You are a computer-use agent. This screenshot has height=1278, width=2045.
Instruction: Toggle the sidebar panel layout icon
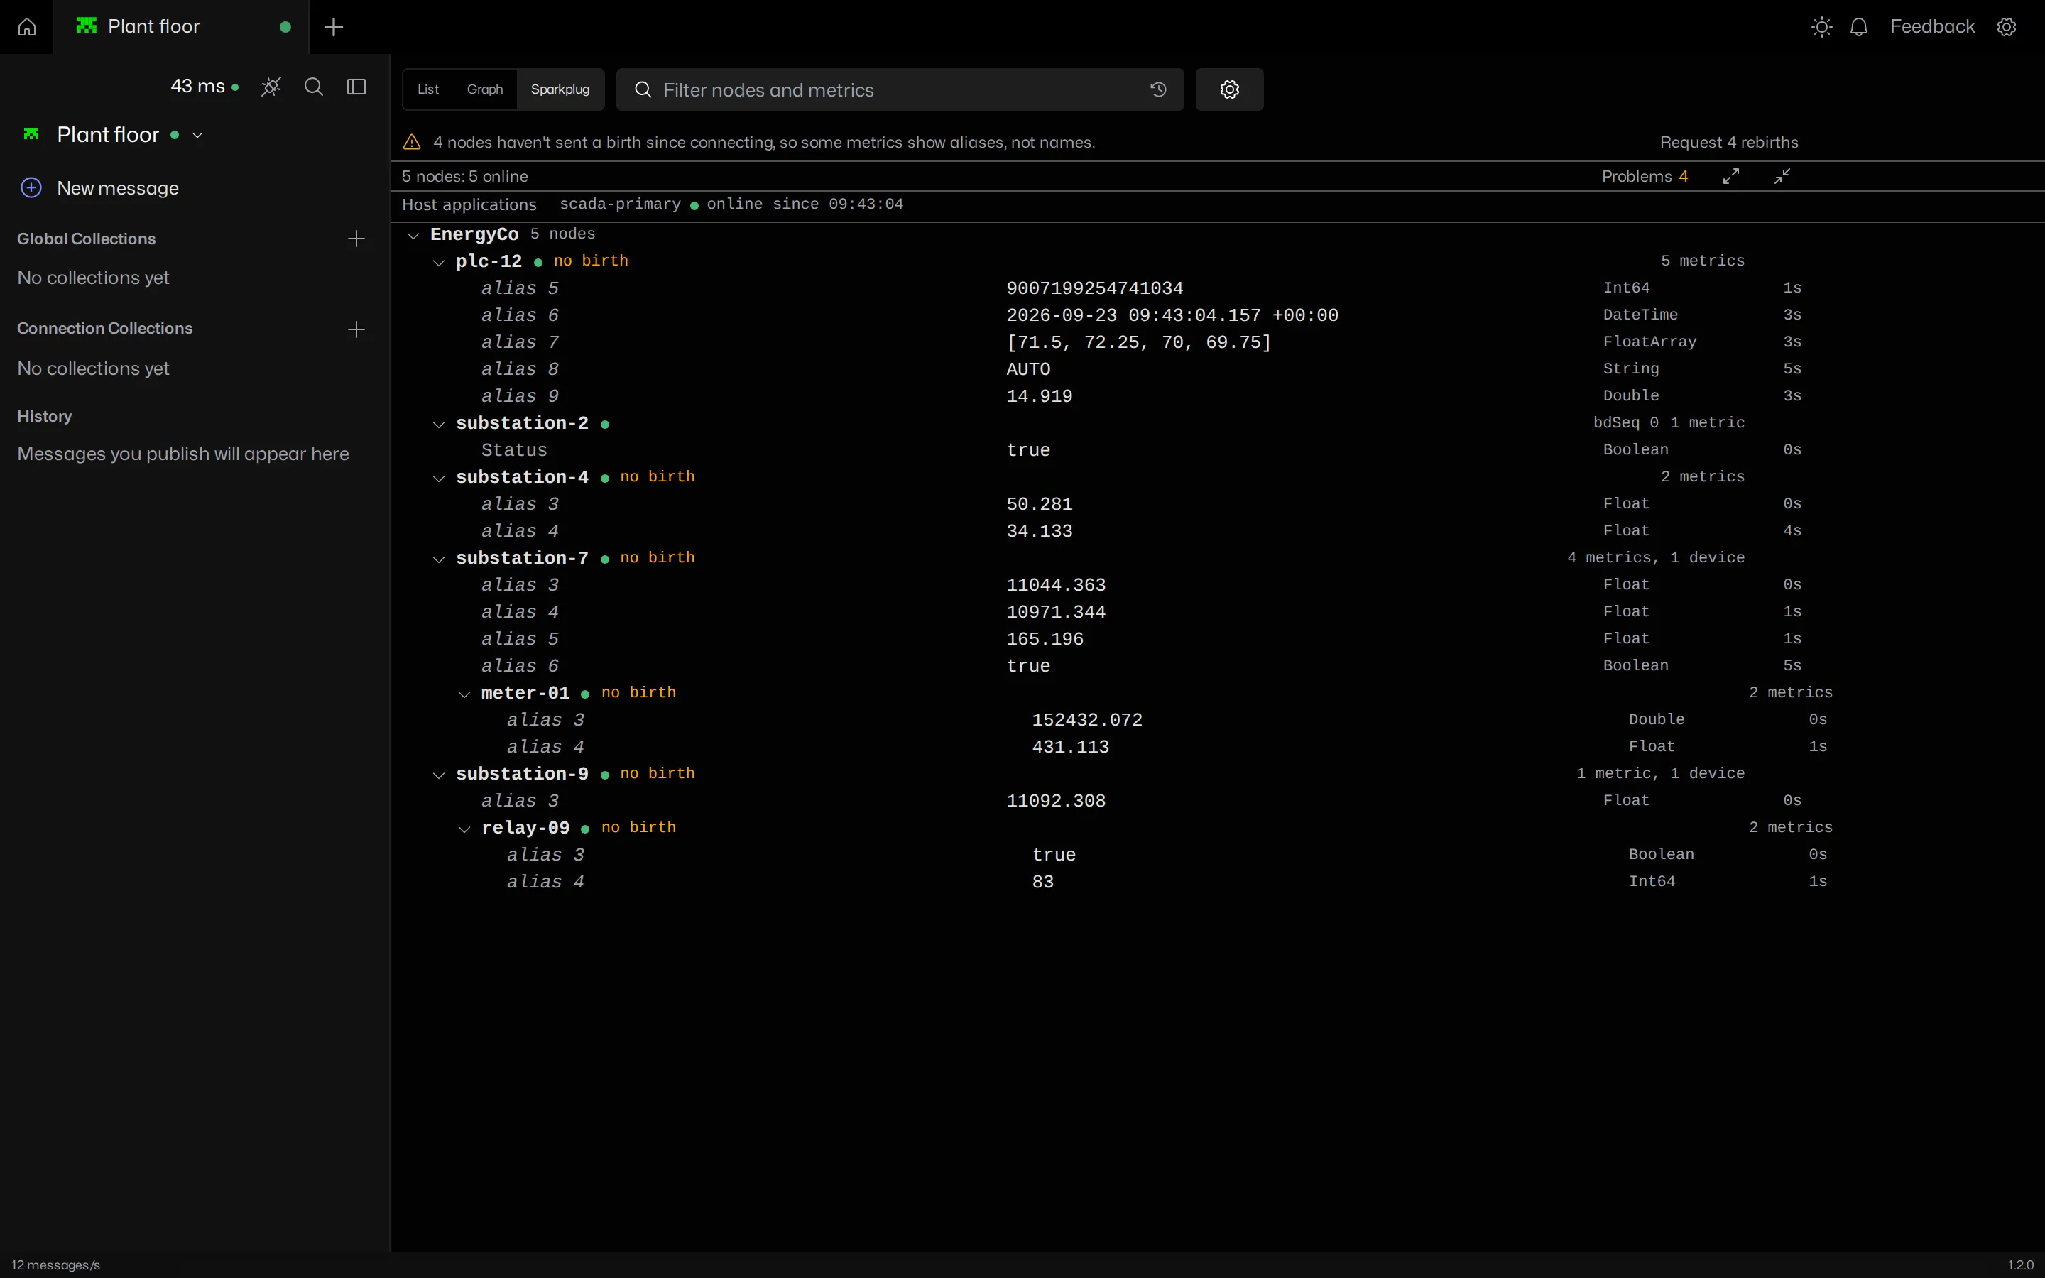point(356,86)
